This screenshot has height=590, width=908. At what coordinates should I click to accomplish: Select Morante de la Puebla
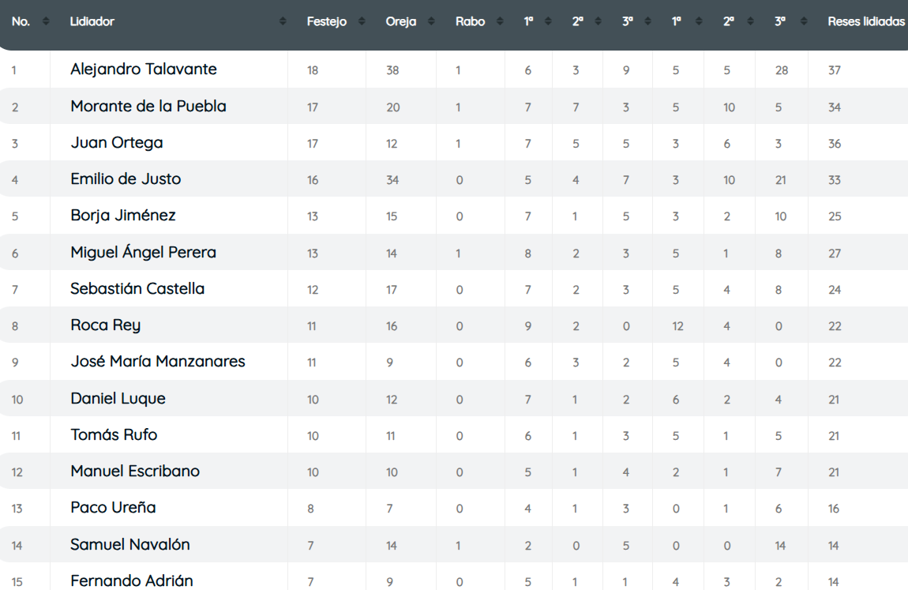[148, 106]
